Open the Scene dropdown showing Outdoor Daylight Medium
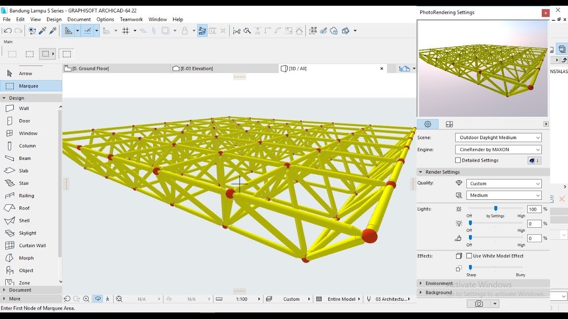 point(498,137)
